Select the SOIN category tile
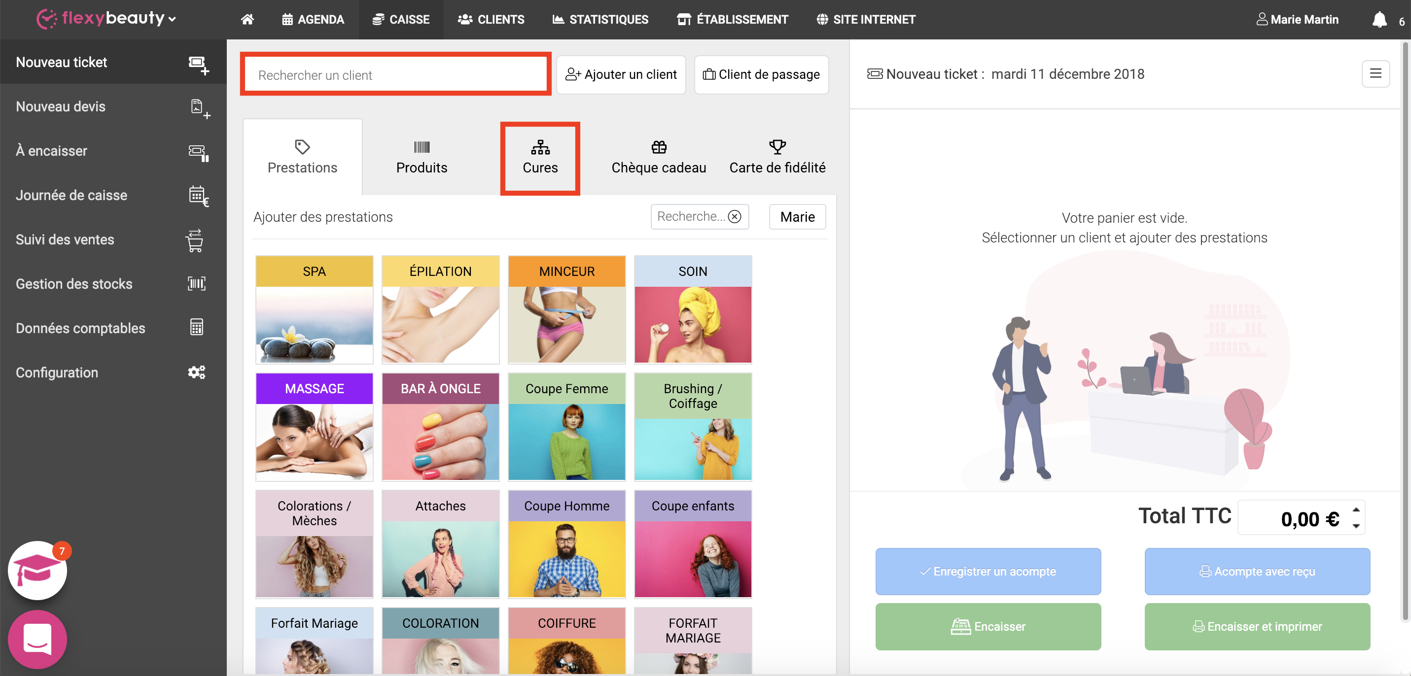Screen dimensions: 1411x676 coord(692,309)
